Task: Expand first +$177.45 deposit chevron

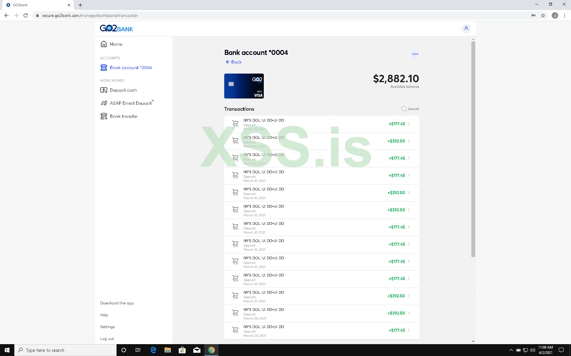Action: [x=409, y=124]
